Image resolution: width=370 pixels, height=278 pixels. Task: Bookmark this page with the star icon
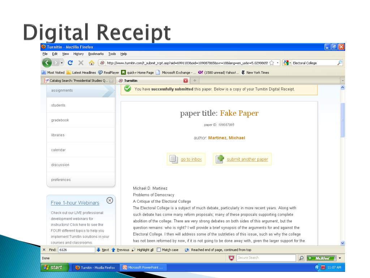(x=272, y=63)
